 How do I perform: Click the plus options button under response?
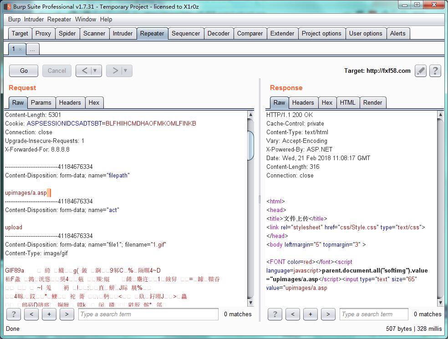tap(311, 314)
